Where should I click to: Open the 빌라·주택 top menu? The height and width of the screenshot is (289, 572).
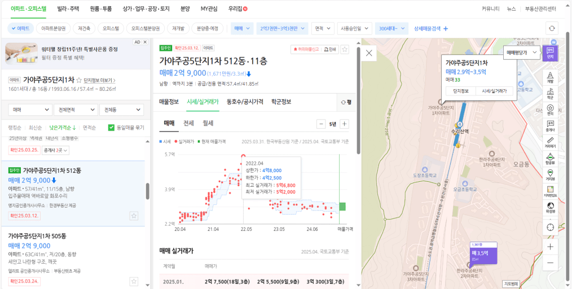click(x=68, y=9)
